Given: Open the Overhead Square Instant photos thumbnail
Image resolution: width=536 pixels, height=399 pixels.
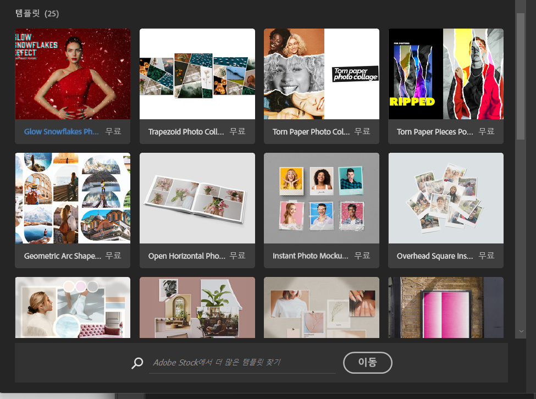Looking at the screenshot, I should coord(445,198).
